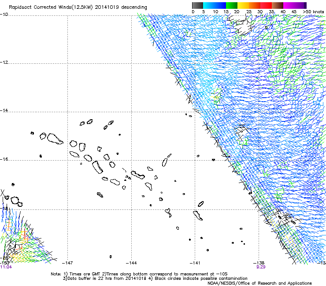Click the title text Rapidscat Corrected Winds
Screen dimensions: 326x286
coord(40,7)
